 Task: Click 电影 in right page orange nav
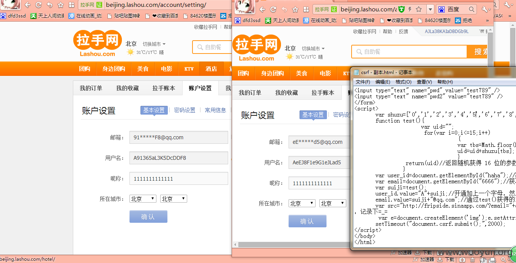click(325, 73)
